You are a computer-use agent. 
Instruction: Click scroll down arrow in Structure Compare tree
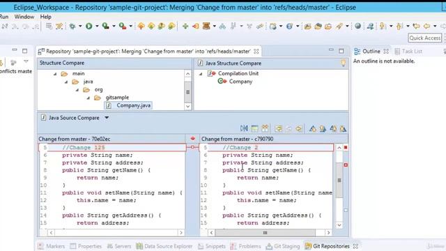pos(187,107)
